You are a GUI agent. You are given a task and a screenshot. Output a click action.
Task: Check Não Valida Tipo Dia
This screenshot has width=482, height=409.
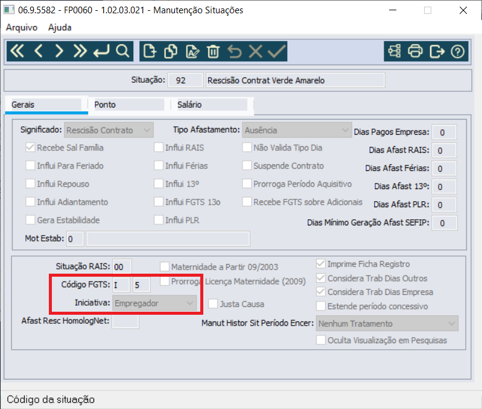tap(247, 147)
